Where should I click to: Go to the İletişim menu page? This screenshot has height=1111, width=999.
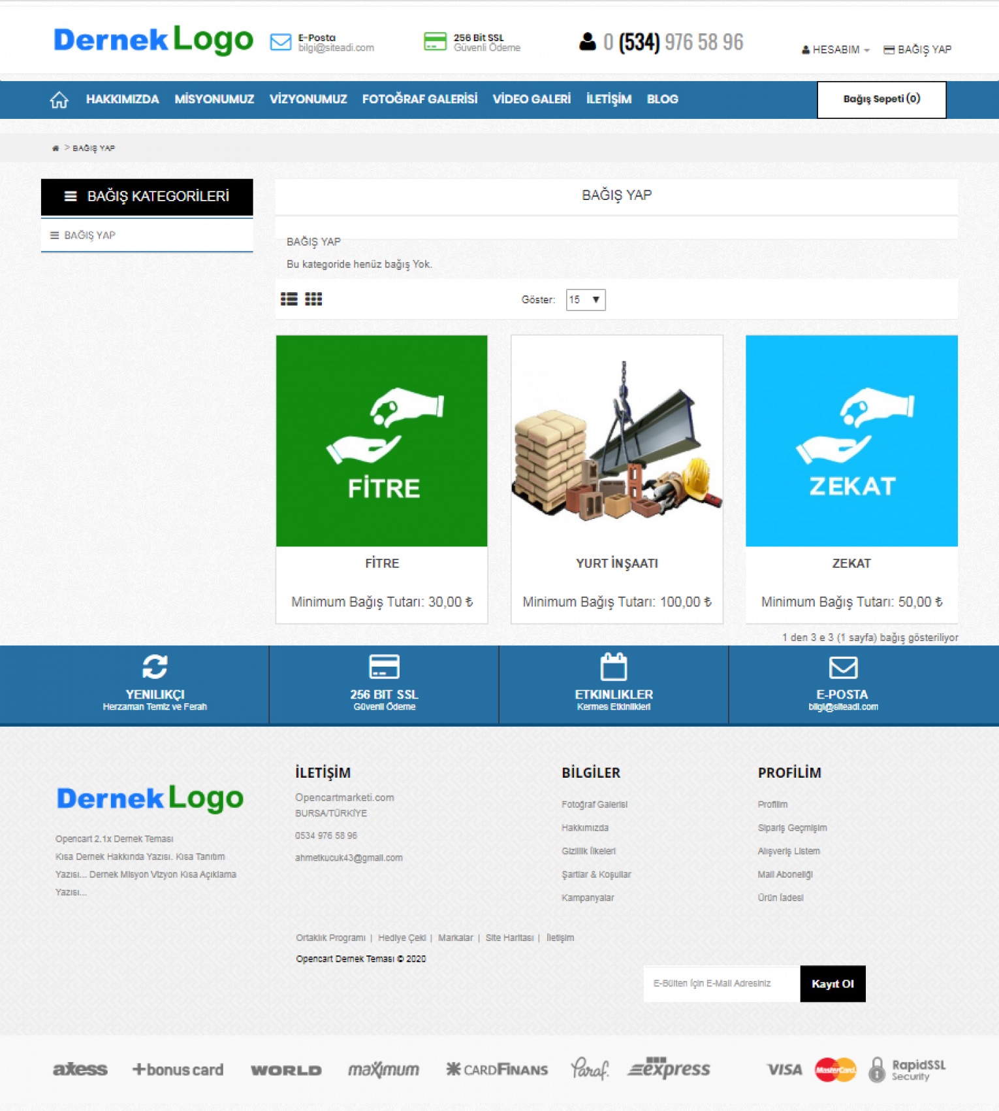pyautogui.click(x=608, y=99)
